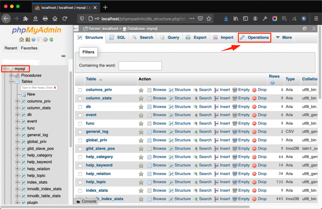Click the print icon in browser toolbar
The image size is (322, 209).
[45, 19]
